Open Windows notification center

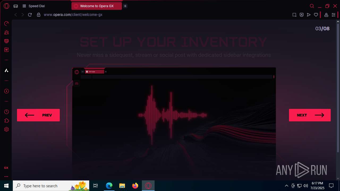coord(331,186)
